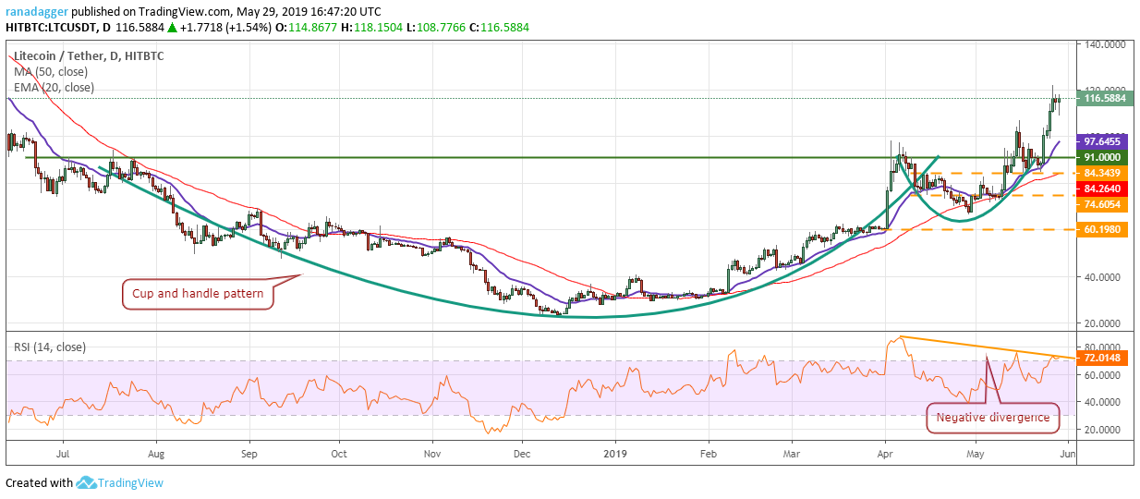Click the 'Jun' date axis label
The width and height of the screenshot is (1140, 499).
[1067, 454]
